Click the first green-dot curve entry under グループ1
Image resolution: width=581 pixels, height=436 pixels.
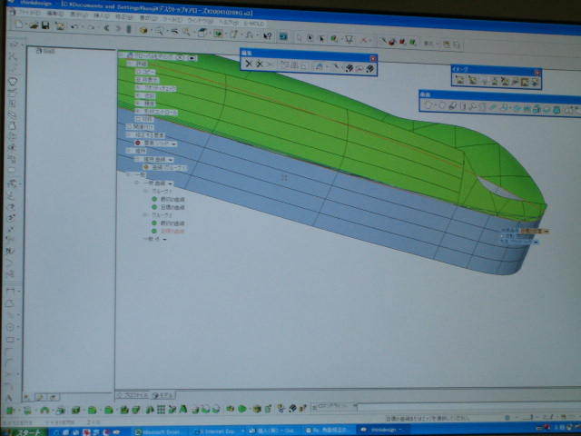pos(172,199)
